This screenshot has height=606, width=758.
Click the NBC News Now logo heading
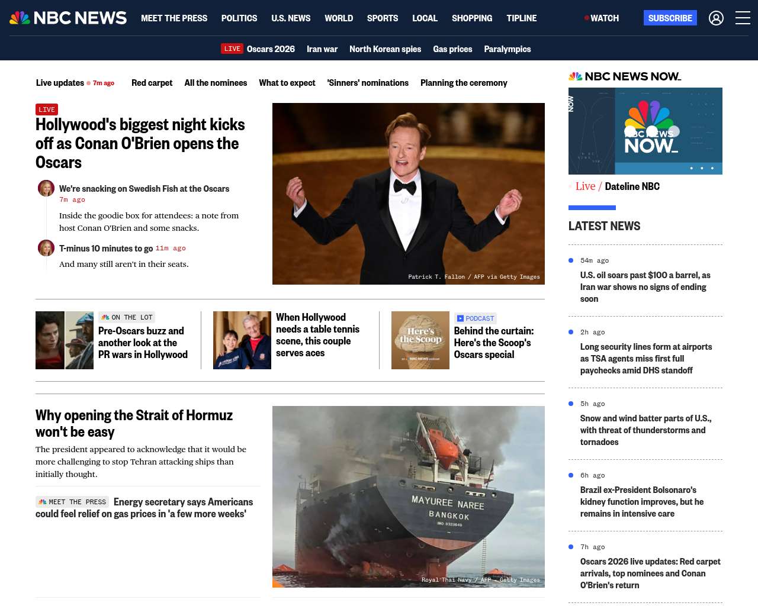coord(625,76)
